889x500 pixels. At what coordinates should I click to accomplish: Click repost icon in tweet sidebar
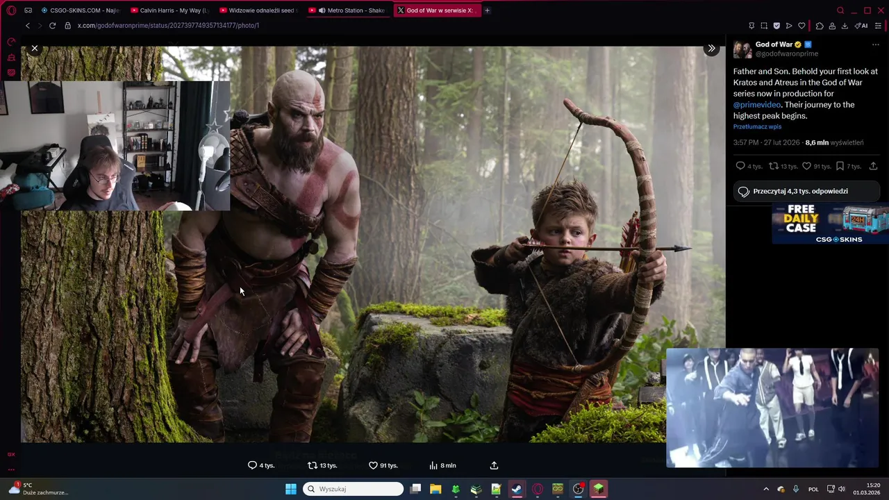click(x=773, y=166)
